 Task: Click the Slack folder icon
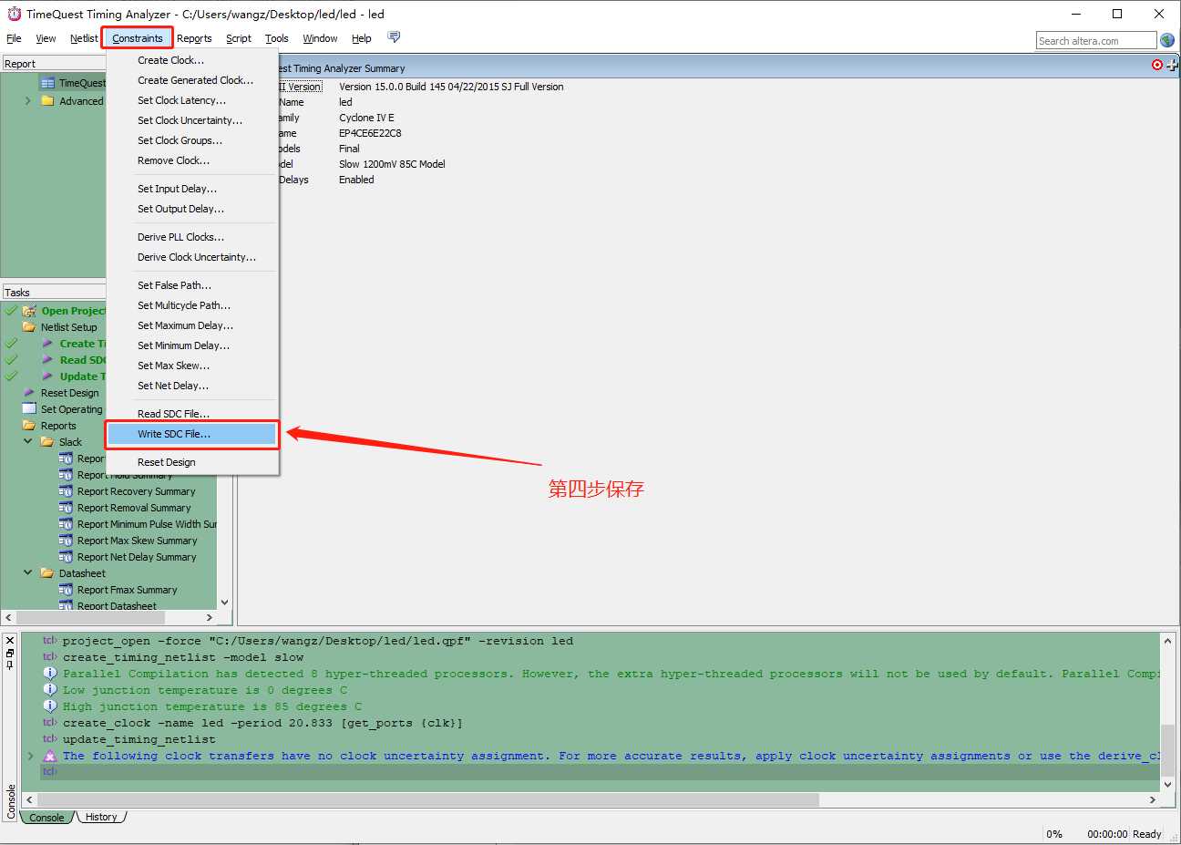[47, 442]
